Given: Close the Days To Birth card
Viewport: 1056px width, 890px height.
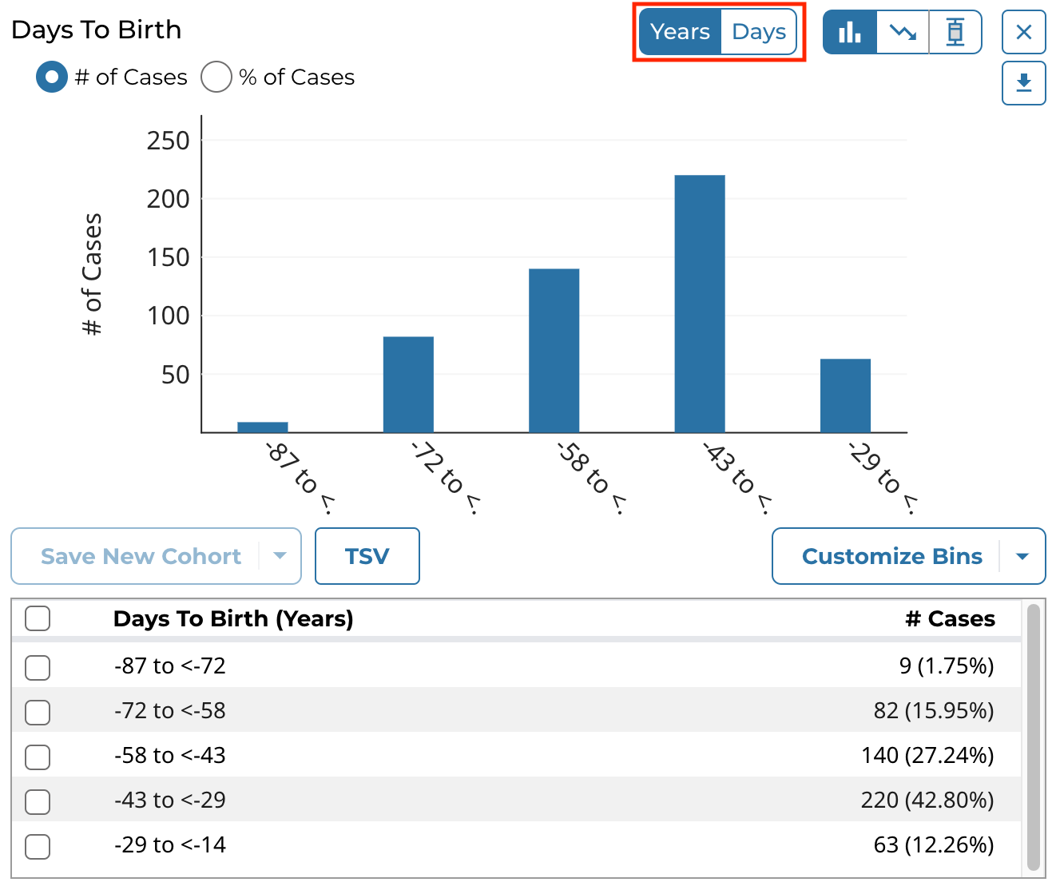Looking at the screenshot, I should pyautogui.click(x=1023, y=33).
